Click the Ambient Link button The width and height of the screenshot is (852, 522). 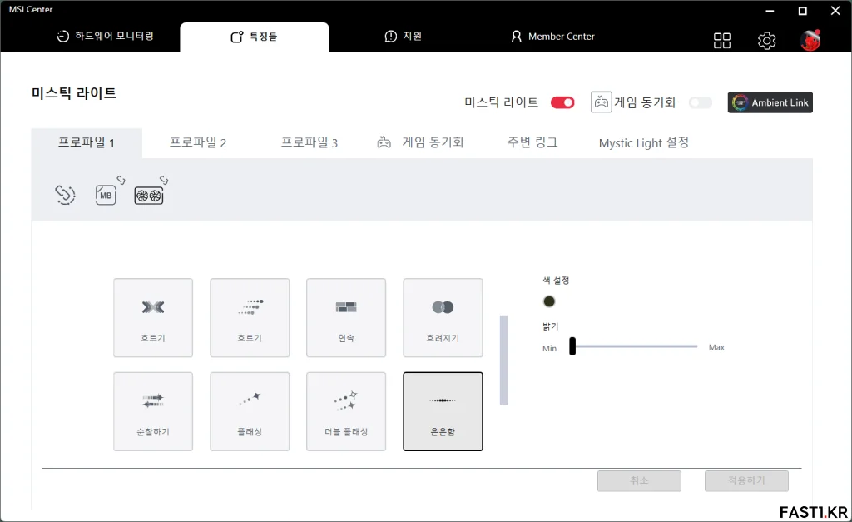coord(770,102)
